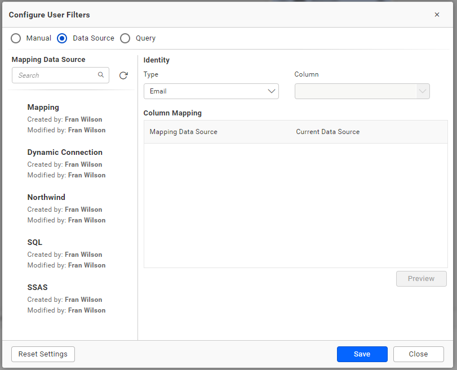Click the Dynamic Connection data source
This screenshot has width=457, height=370.
coord(65,152)
